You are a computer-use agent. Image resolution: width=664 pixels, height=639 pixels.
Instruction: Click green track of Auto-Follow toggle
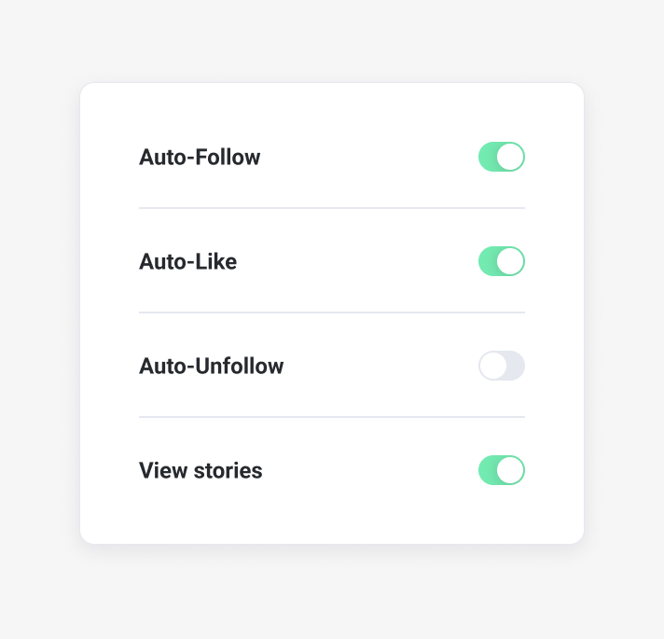(487, 157)
